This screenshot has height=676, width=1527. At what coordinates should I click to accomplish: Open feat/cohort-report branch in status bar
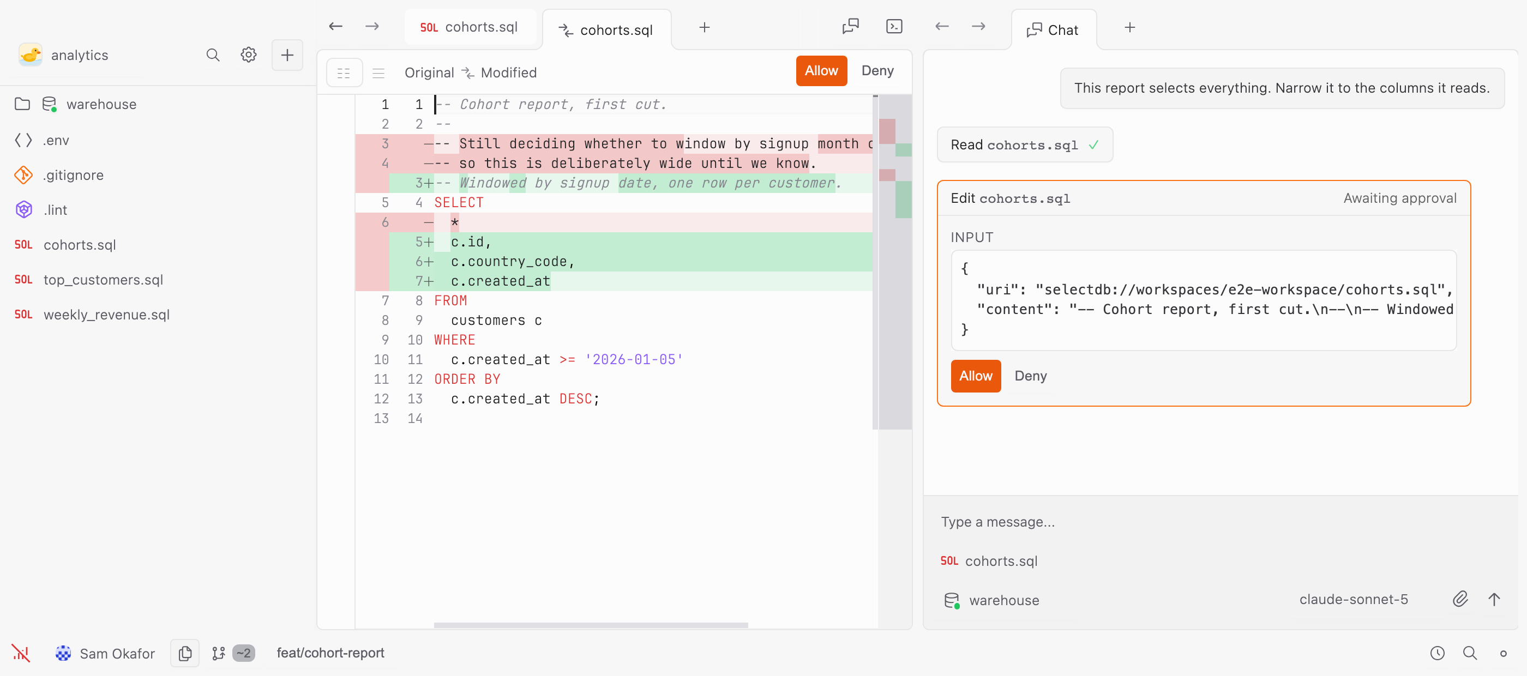click(330, 653)
